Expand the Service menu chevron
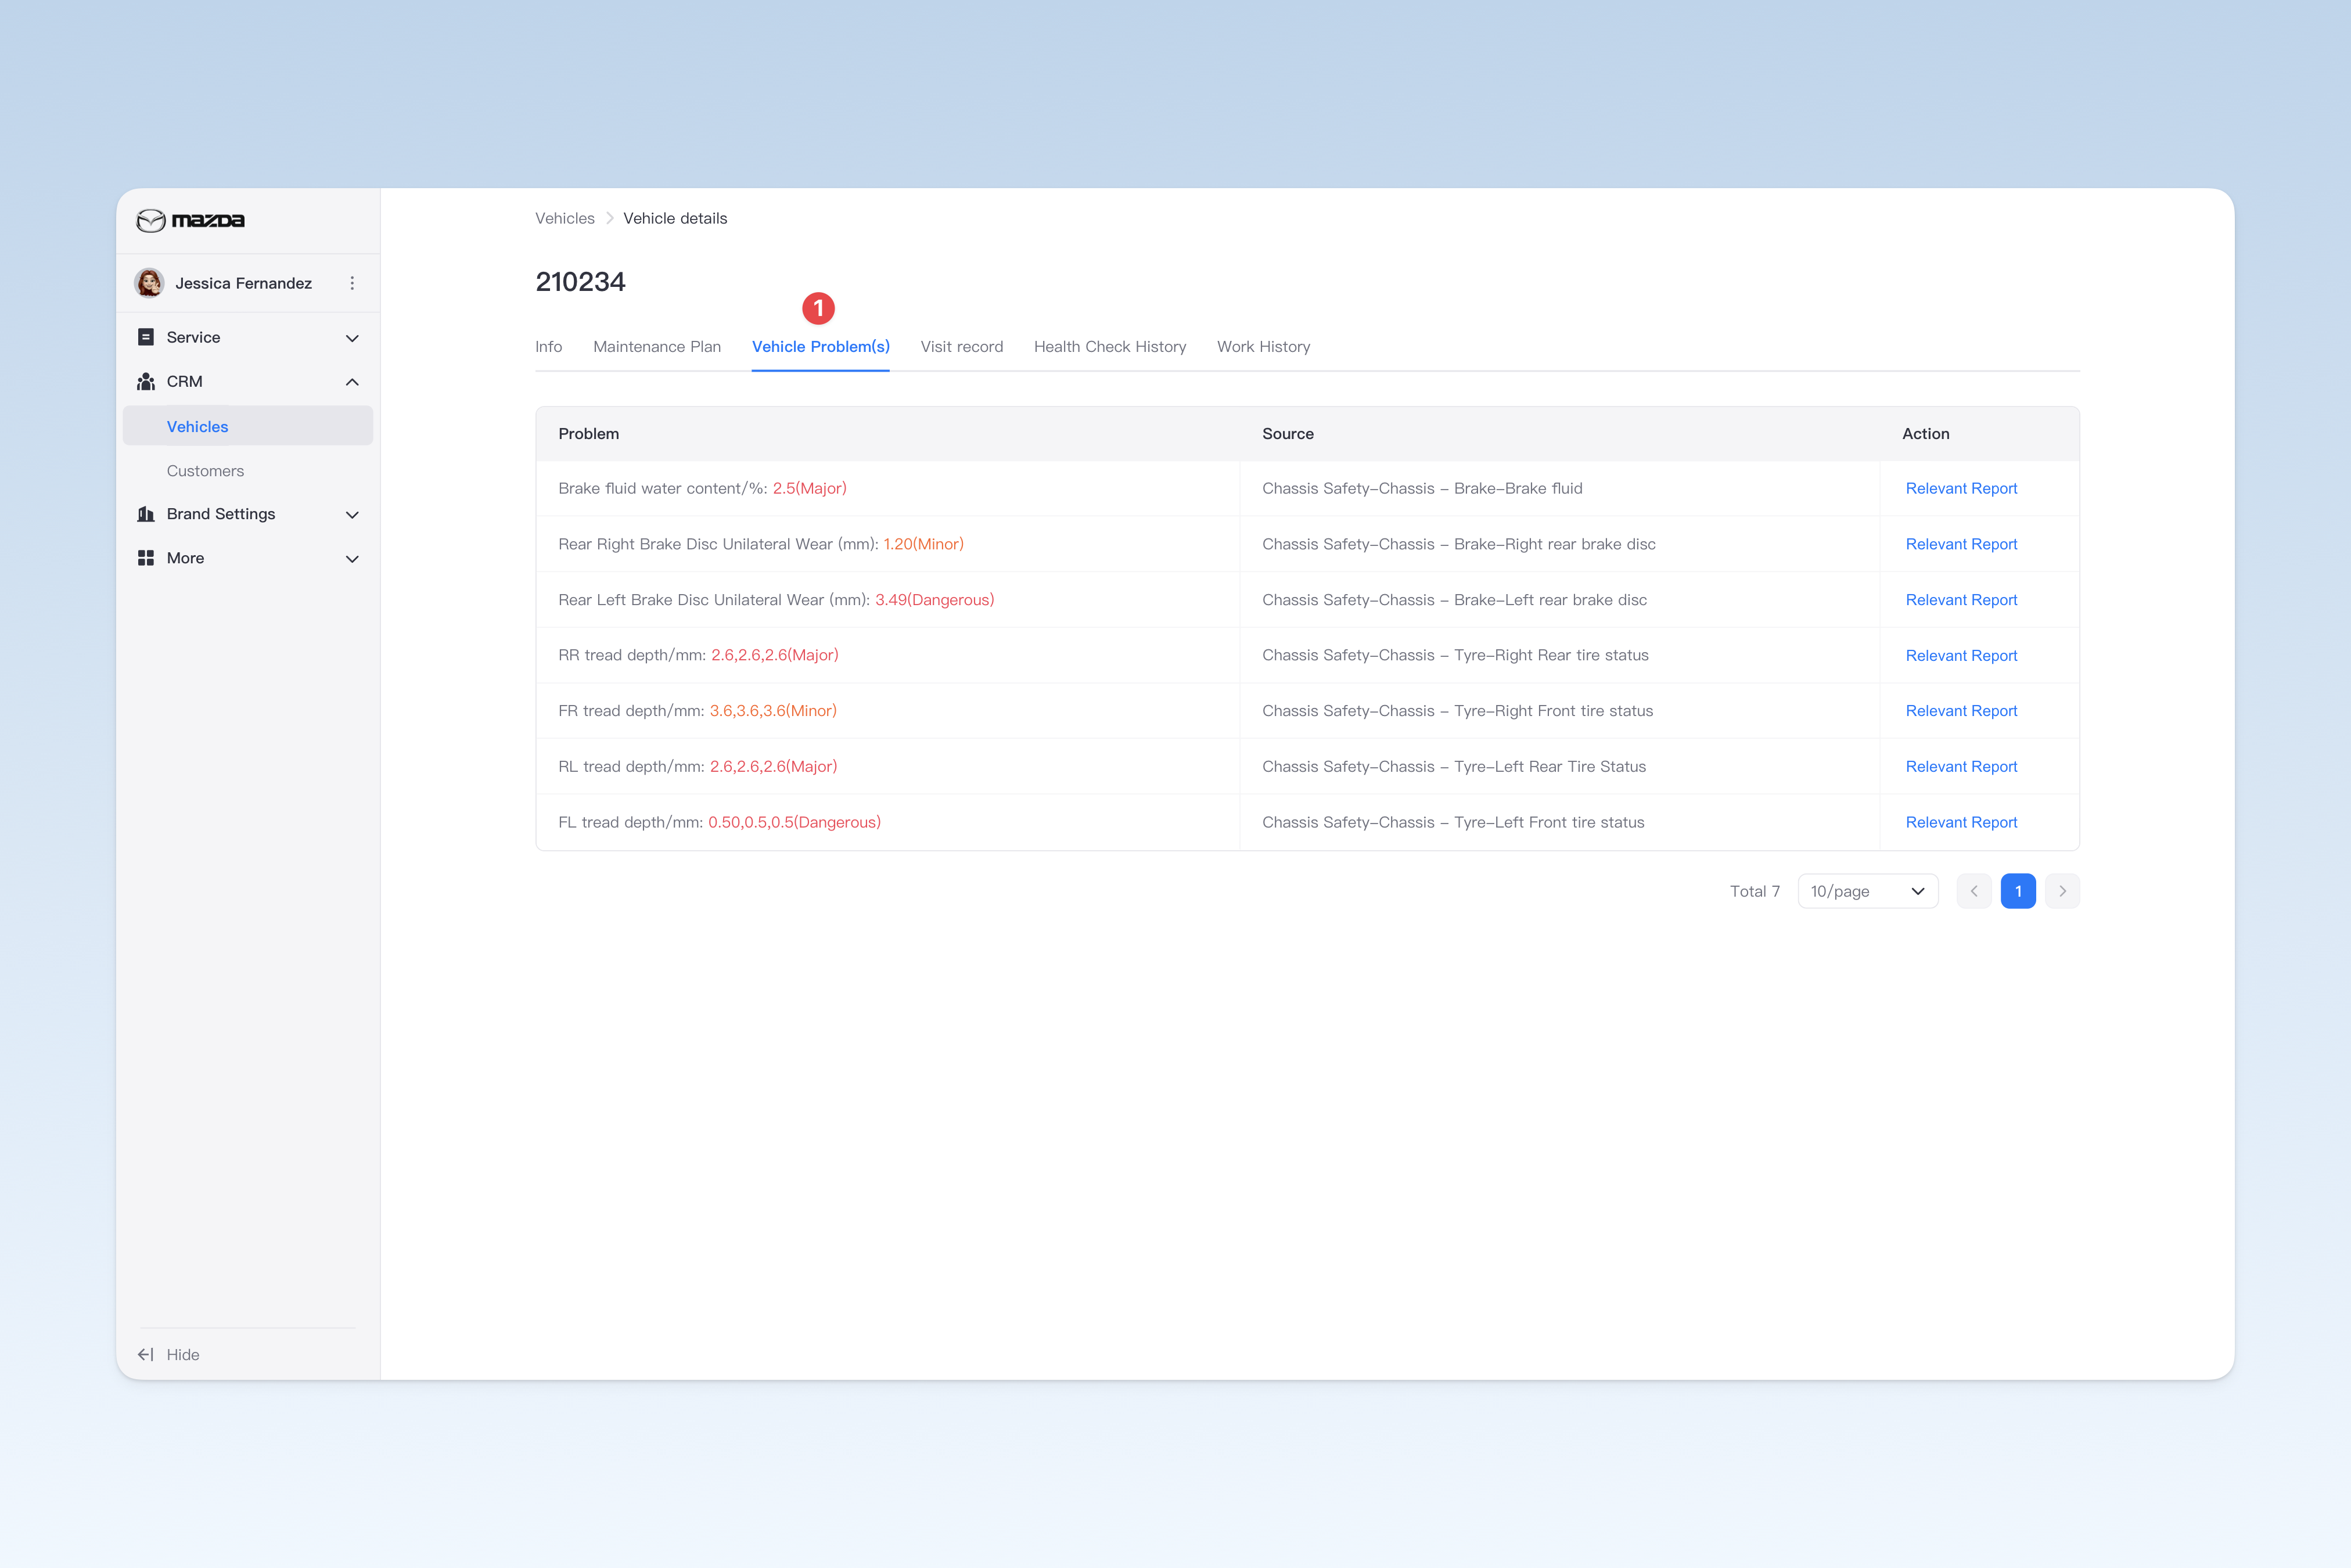2351x1568 pixels. click(352, 338)
